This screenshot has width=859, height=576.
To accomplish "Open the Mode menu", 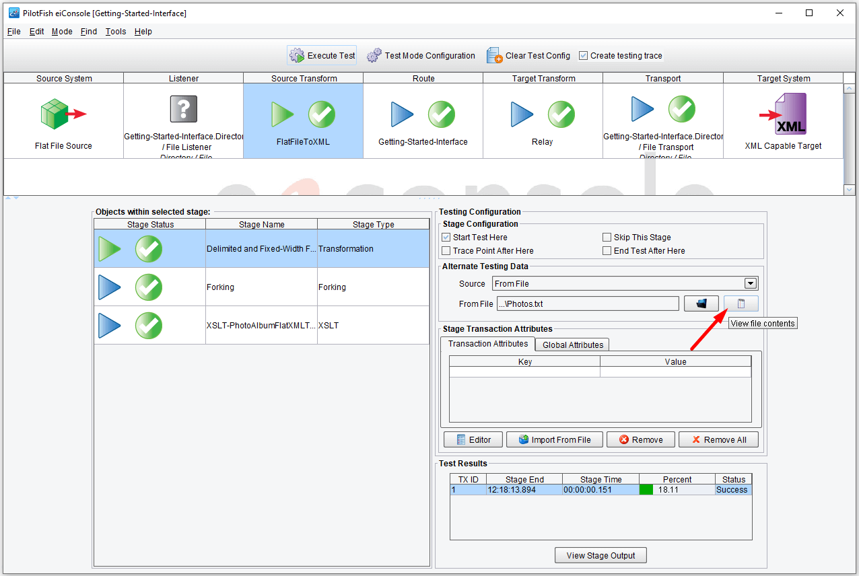I will point(62,32).
